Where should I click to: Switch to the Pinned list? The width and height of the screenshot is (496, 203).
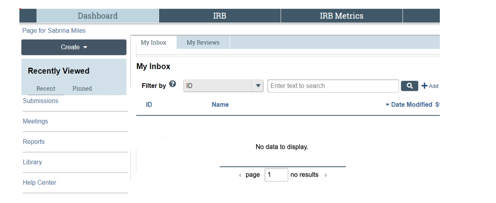coord(82,89)
